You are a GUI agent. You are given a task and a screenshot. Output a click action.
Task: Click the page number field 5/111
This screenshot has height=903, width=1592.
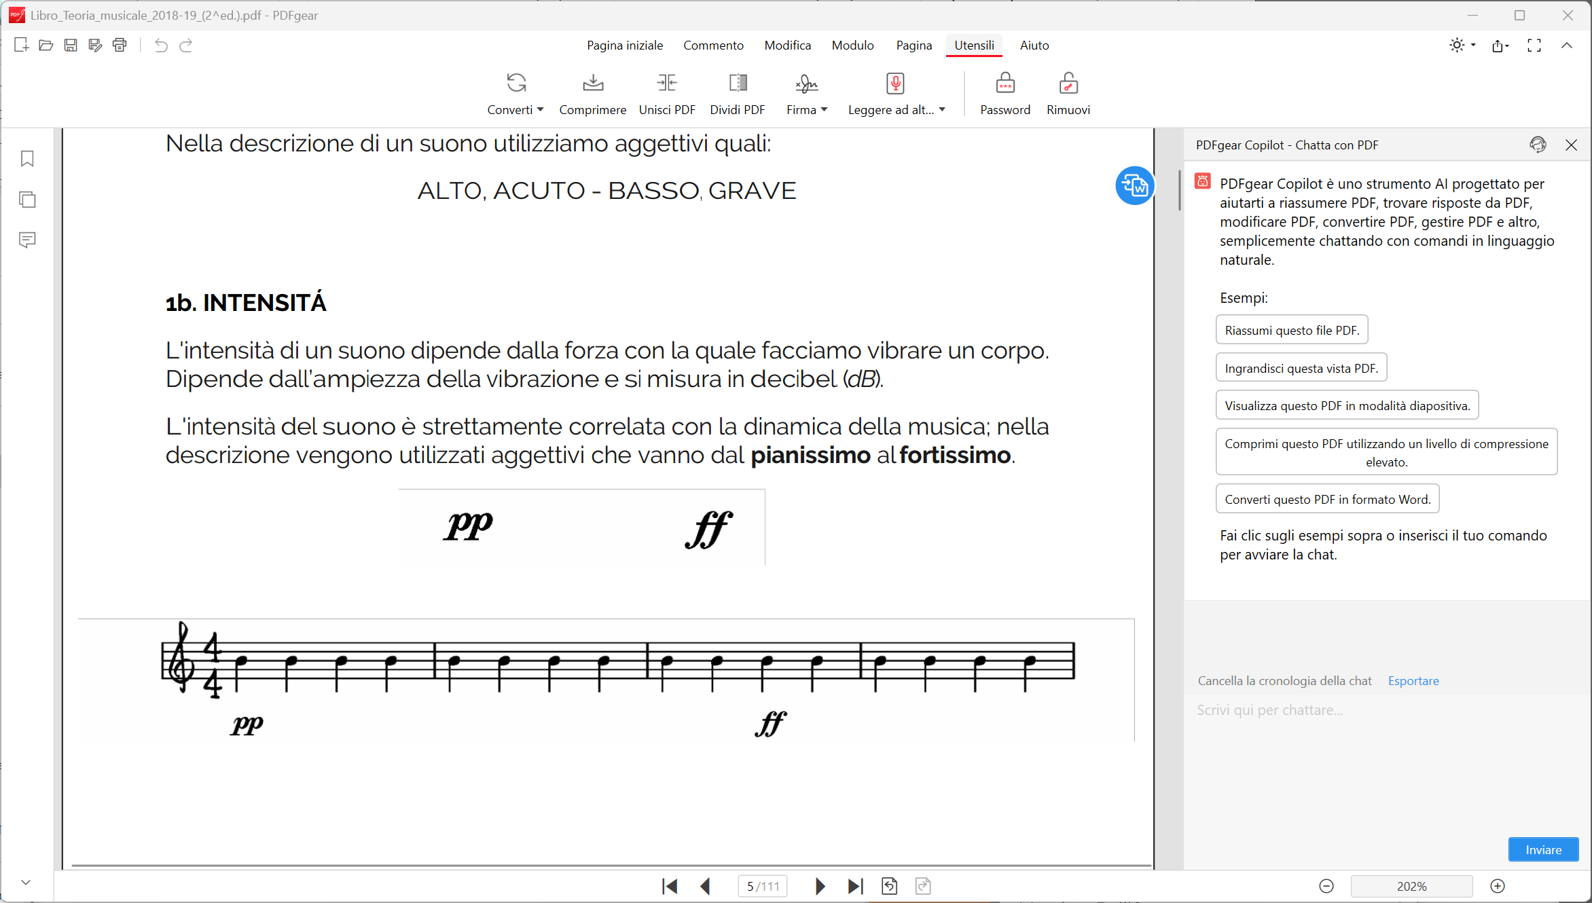coord(763,886)
